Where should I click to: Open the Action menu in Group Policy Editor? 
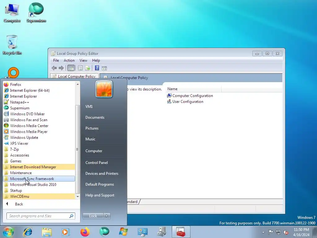point(69,60)
